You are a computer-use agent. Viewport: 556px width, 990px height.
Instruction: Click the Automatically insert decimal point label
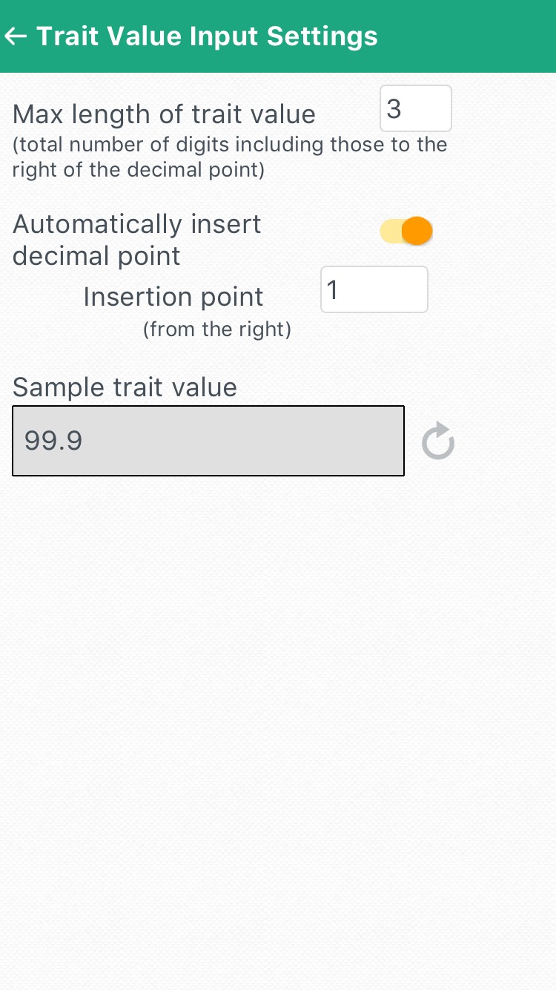pyautogui.click(x=137, y=240)
